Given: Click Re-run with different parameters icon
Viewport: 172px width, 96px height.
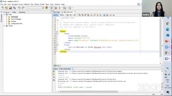Looking at the screenshot, I should coord(54,74).
